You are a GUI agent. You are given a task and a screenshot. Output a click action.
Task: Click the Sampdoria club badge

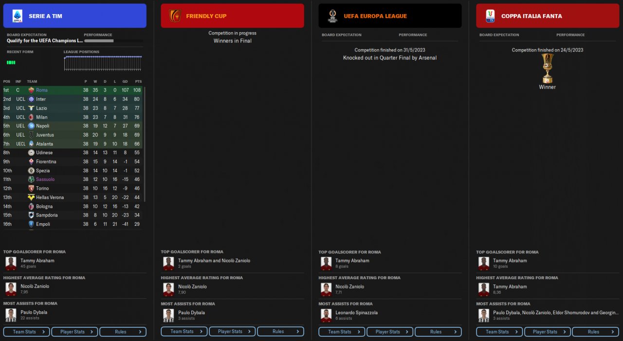point(31,215)
